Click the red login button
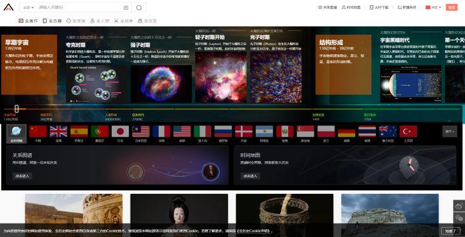 tap(451, 7)
